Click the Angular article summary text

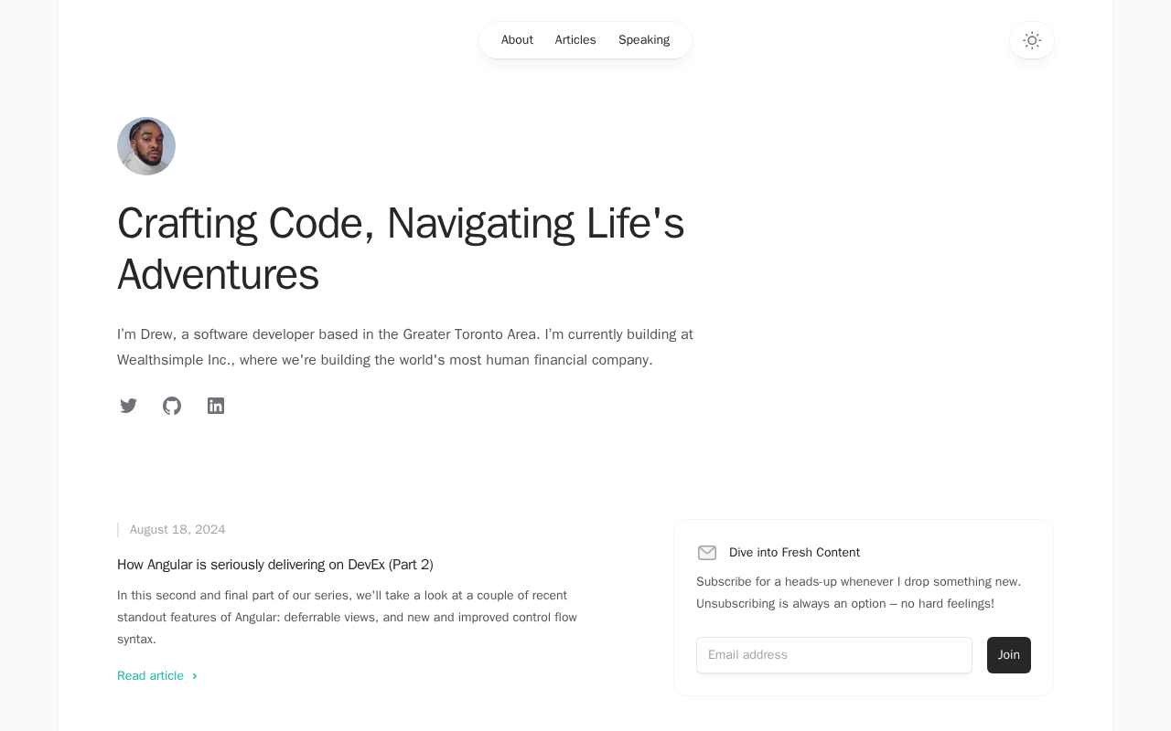(347, 618)
